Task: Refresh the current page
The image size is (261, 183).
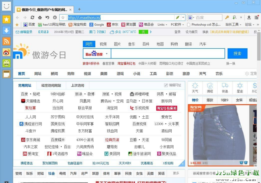Action: [x=32, y=17]
